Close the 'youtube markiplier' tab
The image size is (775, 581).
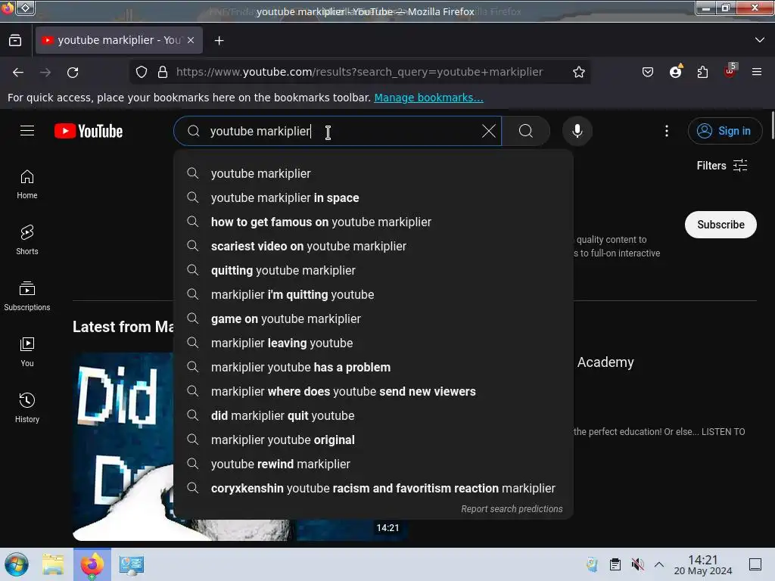tap(191, 40)
